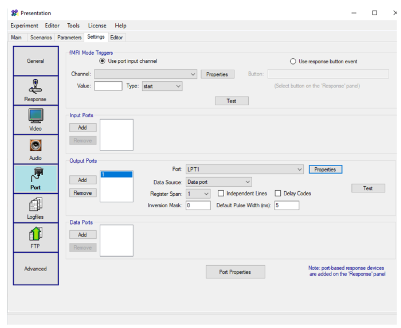Select the Port settings panel

click(36, 179)
